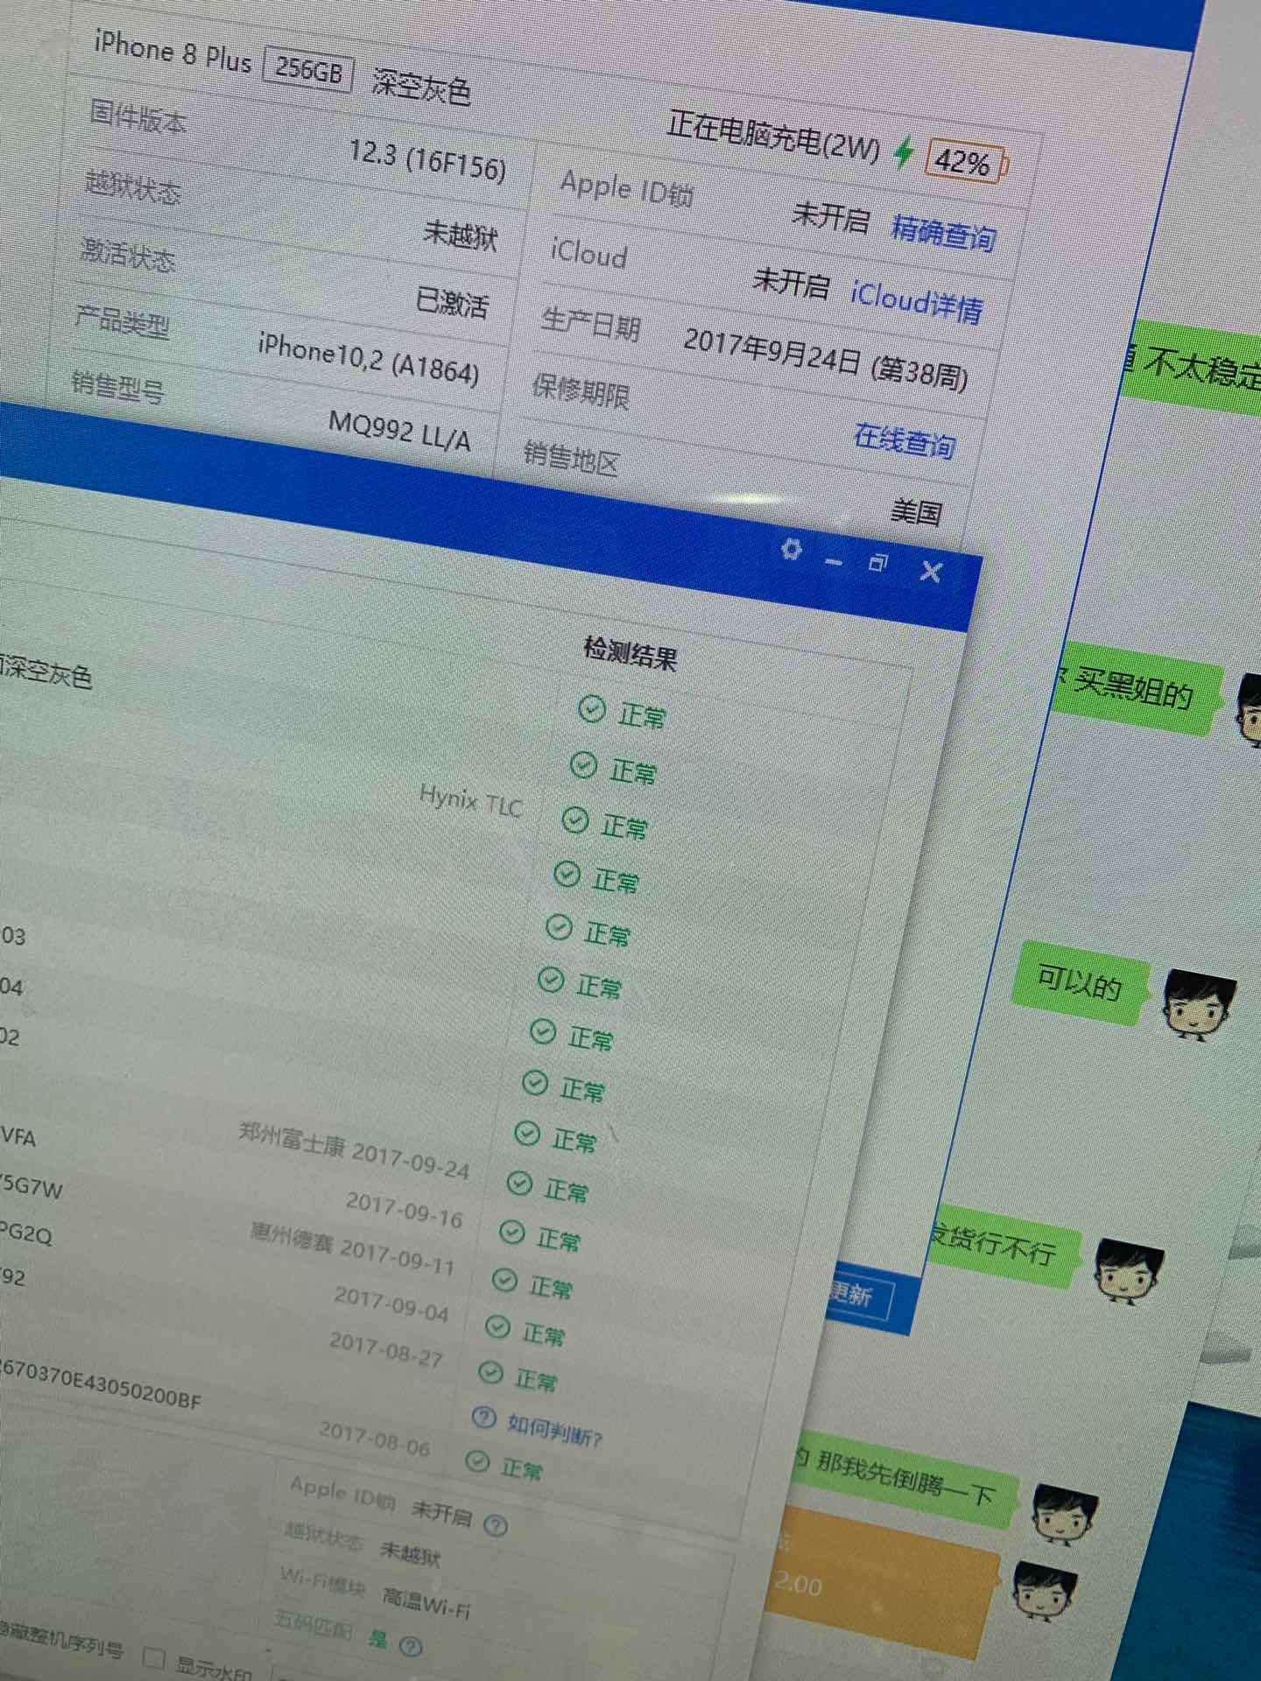This screenshot has width=1261, height=1681.
Task: Open the 如何判断? help link
Action: pyautogui.click(x=554, y=1431)
